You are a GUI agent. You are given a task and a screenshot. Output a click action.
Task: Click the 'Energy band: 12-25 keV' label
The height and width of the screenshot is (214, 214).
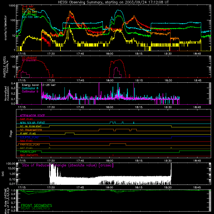click(39, 85)
